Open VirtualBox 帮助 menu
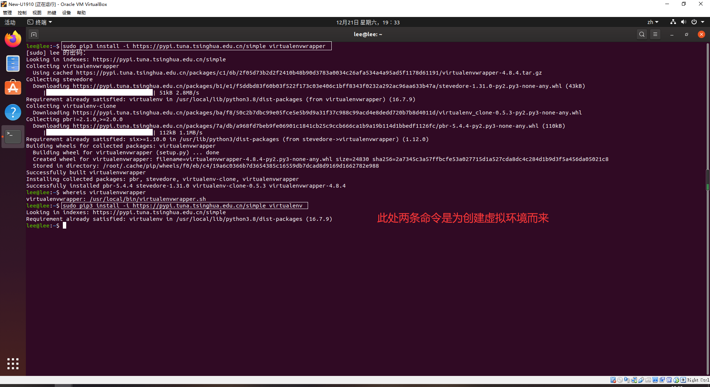Image resolution: width=710 pixels, height=387 pixels. [x=81, y=13]
